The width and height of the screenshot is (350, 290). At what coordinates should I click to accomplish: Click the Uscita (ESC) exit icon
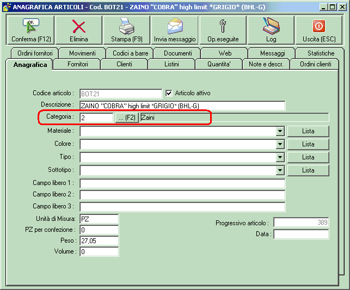point(319,26)
